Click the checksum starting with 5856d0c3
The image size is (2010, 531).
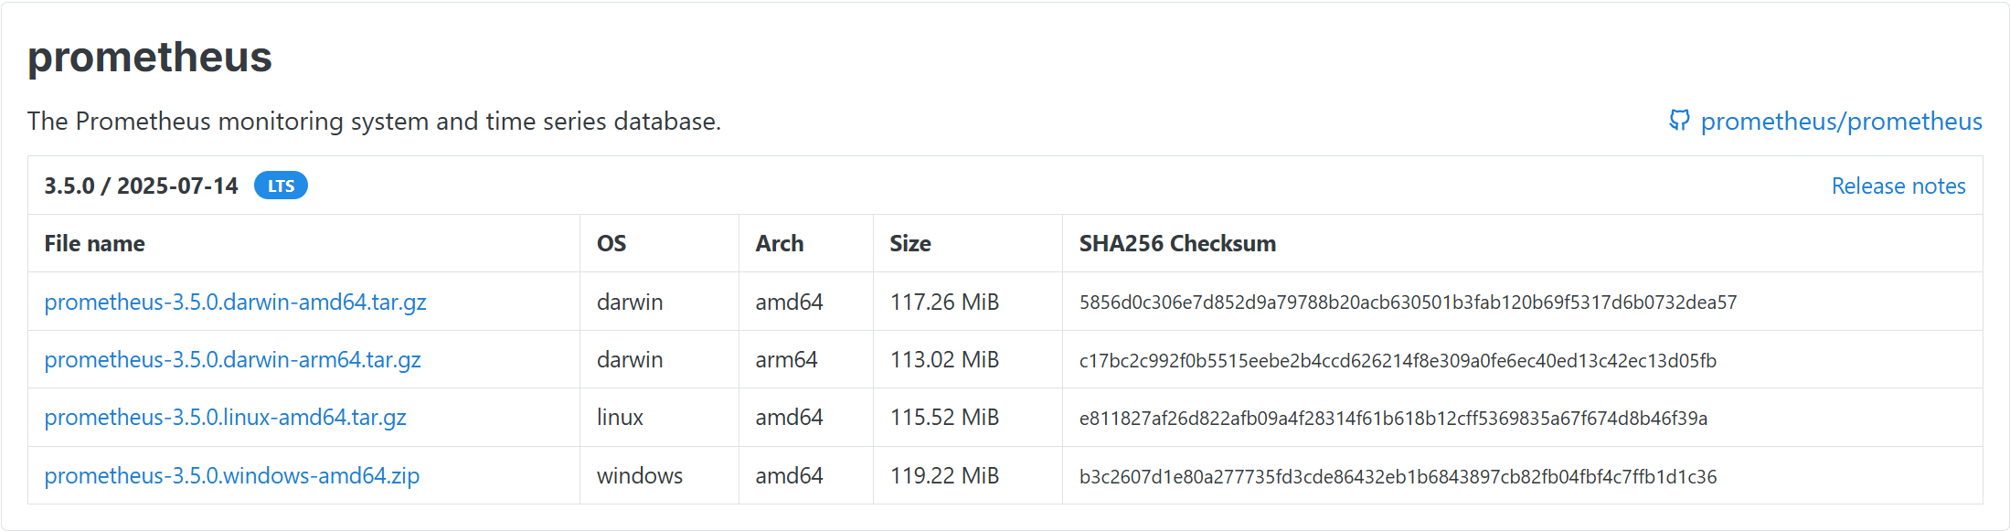pos(1408,303)
